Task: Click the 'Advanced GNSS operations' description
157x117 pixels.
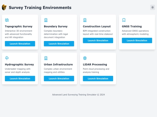Action: point(135,32)
